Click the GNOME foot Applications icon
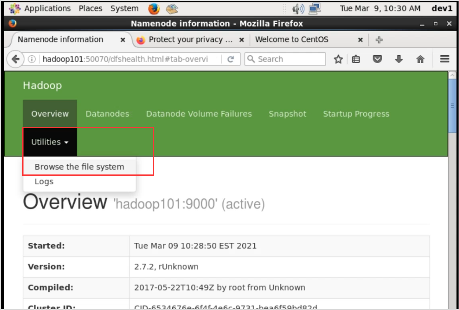The width and height of the screenshot is (459, 310). click(15, 9)
